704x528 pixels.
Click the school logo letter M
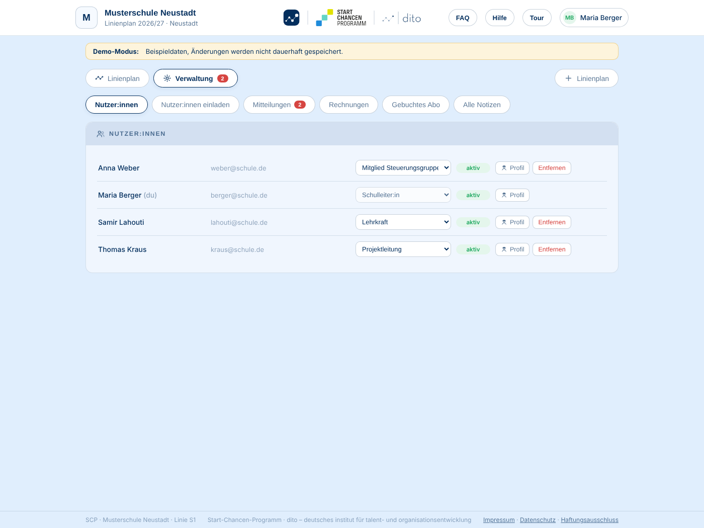click(86, 18)
